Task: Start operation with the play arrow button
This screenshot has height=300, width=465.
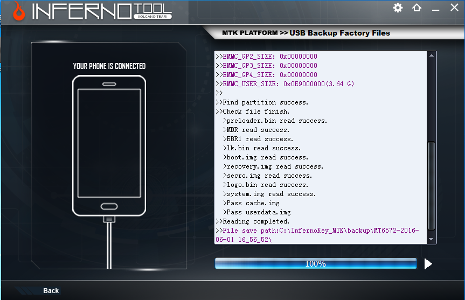Action: [428, 264]
